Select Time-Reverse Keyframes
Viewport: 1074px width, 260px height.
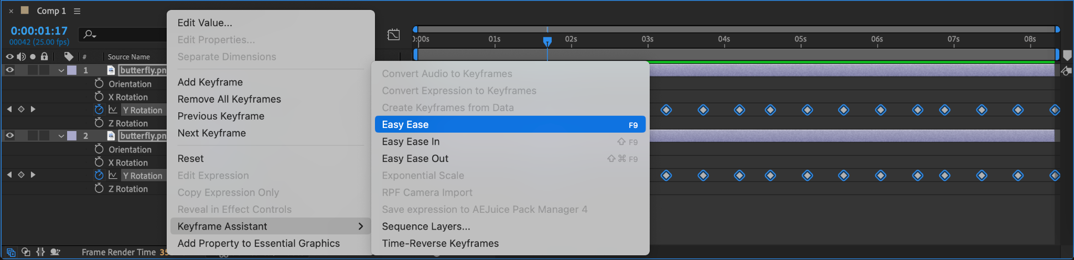click(440, 243)
